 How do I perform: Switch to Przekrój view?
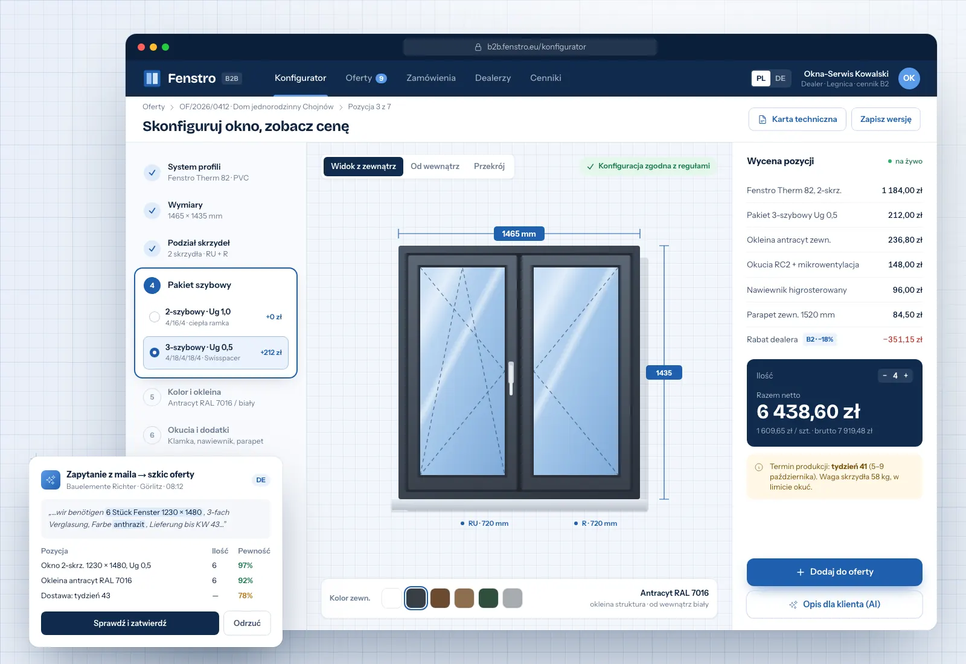489,167
